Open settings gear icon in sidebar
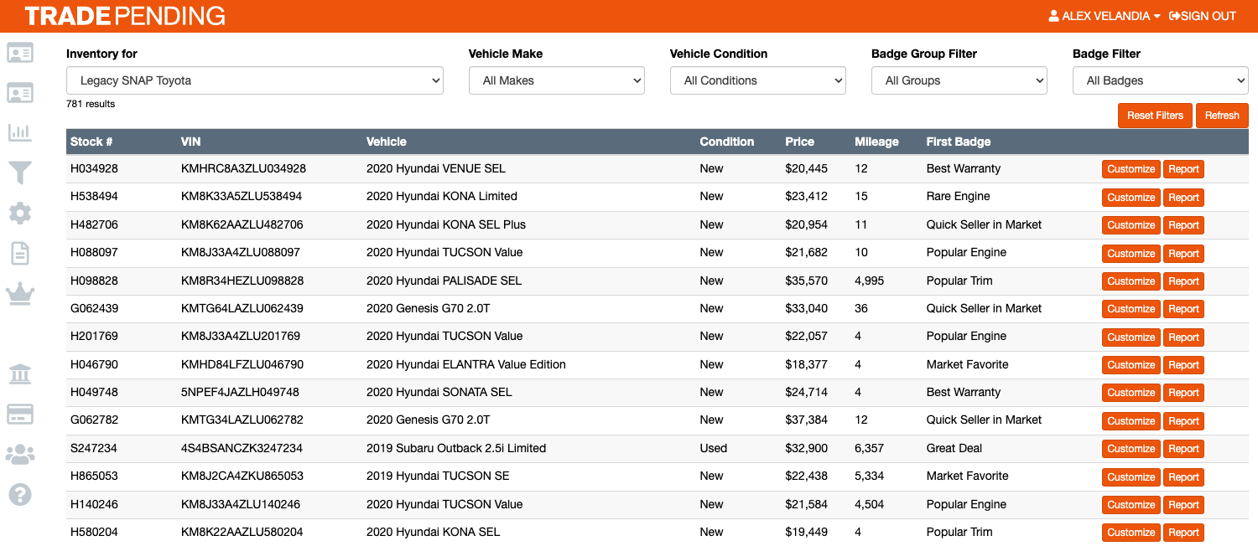This screenshot has height=546, width=1258. (20, 213)
